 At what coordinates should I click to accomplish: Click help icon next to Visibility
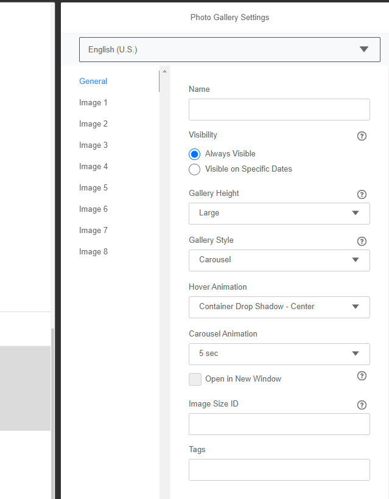362,136
